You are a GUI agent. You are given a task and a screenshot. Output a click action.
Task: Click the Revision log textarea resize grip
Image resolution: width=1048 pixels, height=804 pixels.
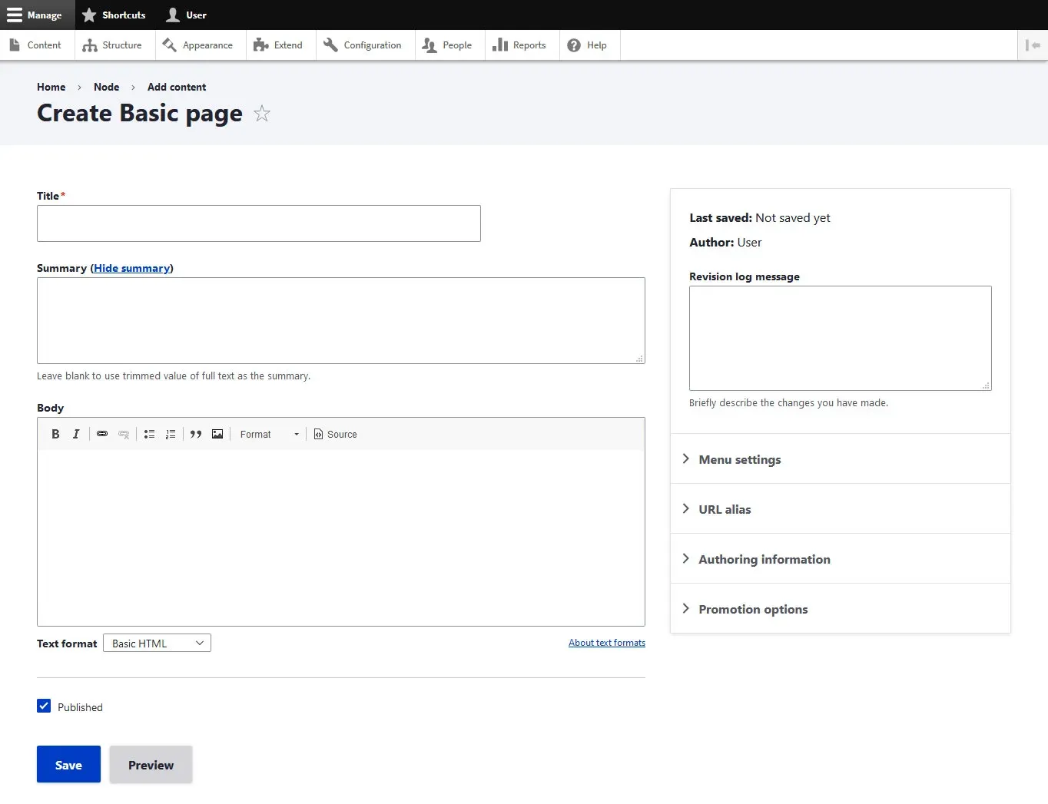(x=986, y=385)
